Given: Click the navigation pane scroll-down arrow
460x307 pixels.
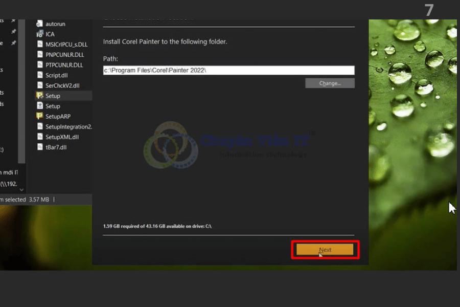Looking at the screenshot, I should (x=21, y=188).
